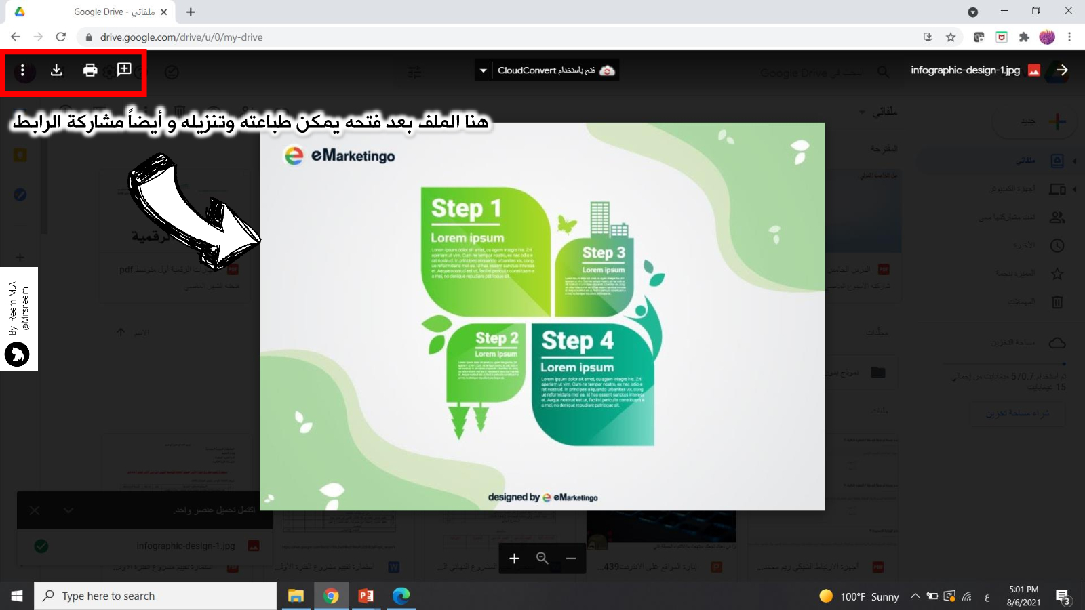Reset zoom with the magnifier icon
The height and width of the screenshot is (610, 1085).
(x=542, y=558)
